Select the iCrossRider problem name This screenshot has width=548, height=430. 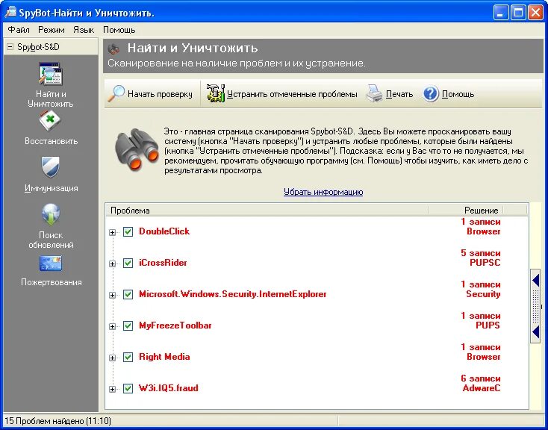tap(163, 263)
